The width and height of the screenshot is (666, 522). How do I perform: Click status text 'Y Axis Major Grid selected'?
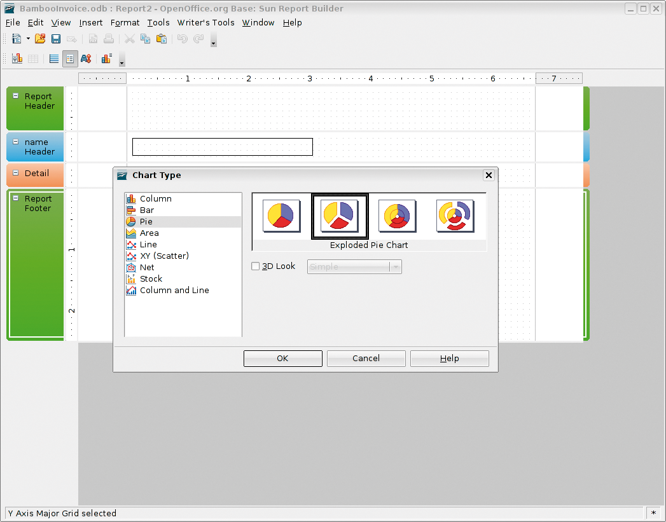click(62, 513)
